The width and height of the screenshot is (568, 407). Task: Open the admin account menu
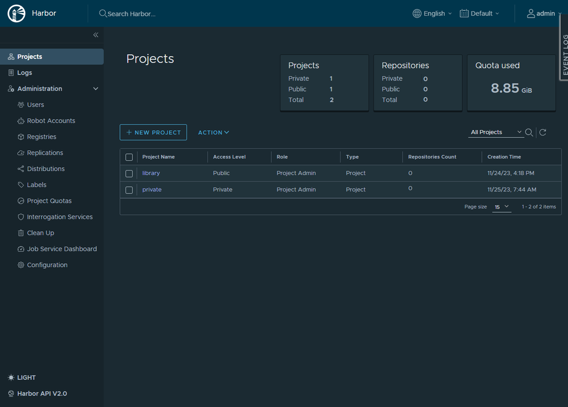click(x=544, y=14)
